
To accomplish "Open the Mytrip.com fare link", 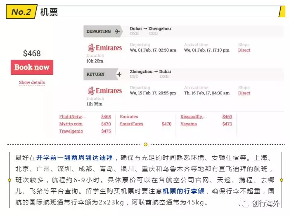I will click(x=71, y=124).
